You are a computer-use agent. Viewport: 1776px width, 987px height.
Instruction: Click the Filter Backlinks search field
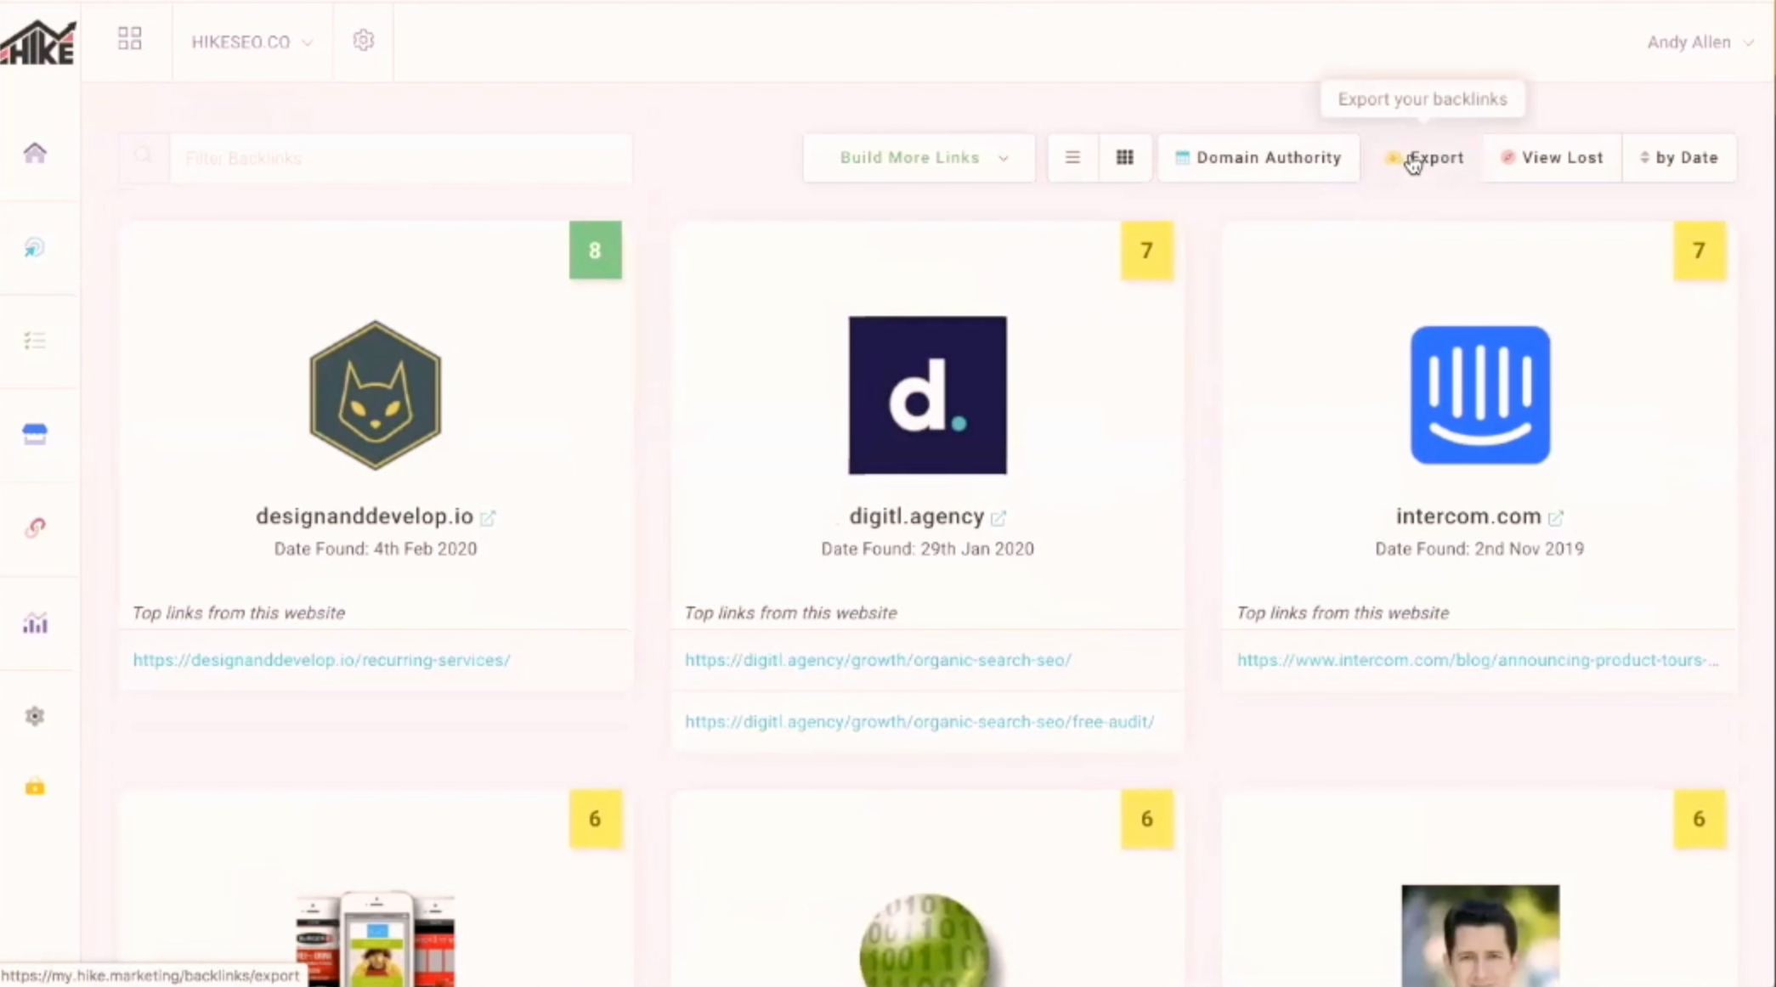401,158
